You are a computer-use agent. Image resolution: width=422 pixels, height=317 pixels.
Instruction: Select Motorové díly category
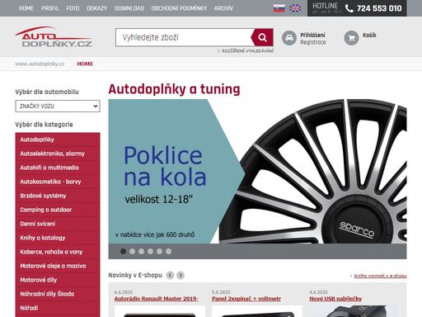click(x=58, y=280)
